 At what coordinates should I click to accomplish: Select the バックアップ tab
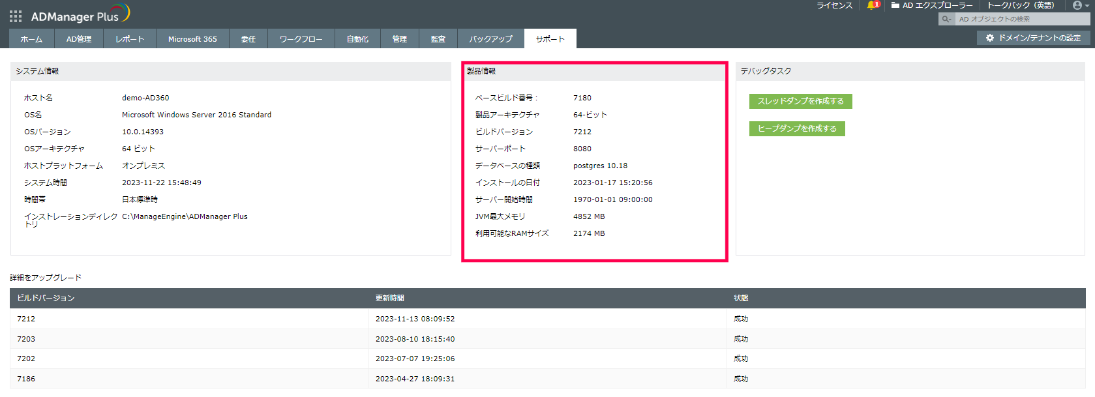(491, 39)
